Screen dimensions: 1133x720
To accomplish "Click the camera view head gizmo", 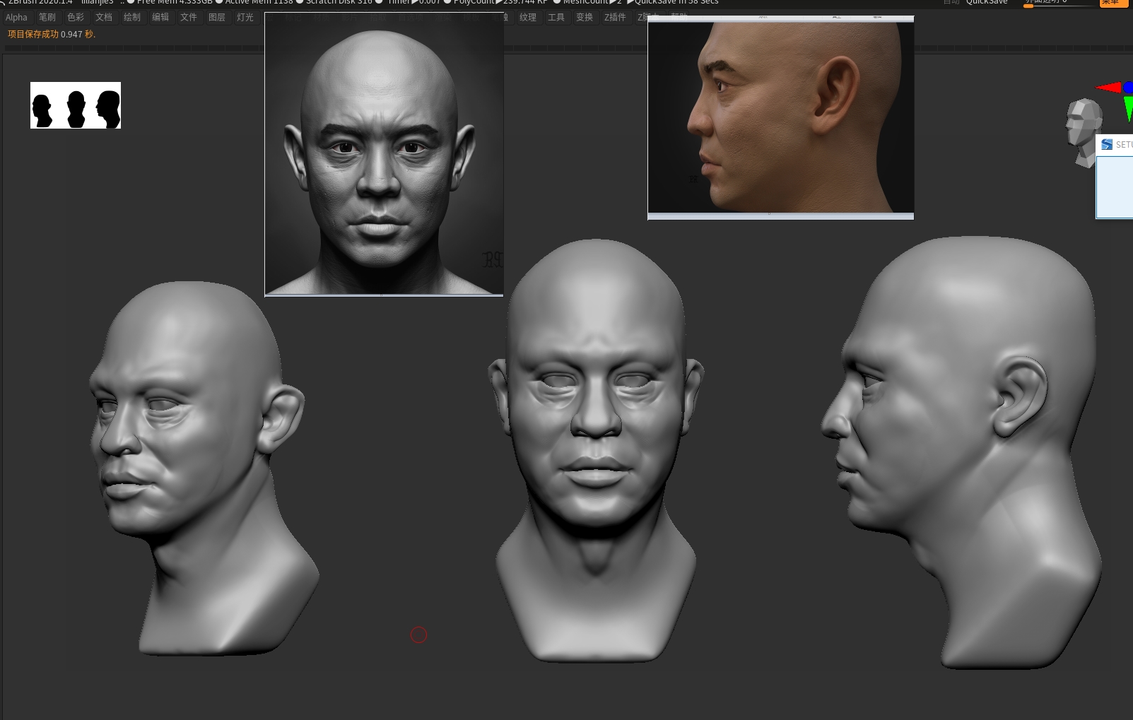I will (1084, 132).
